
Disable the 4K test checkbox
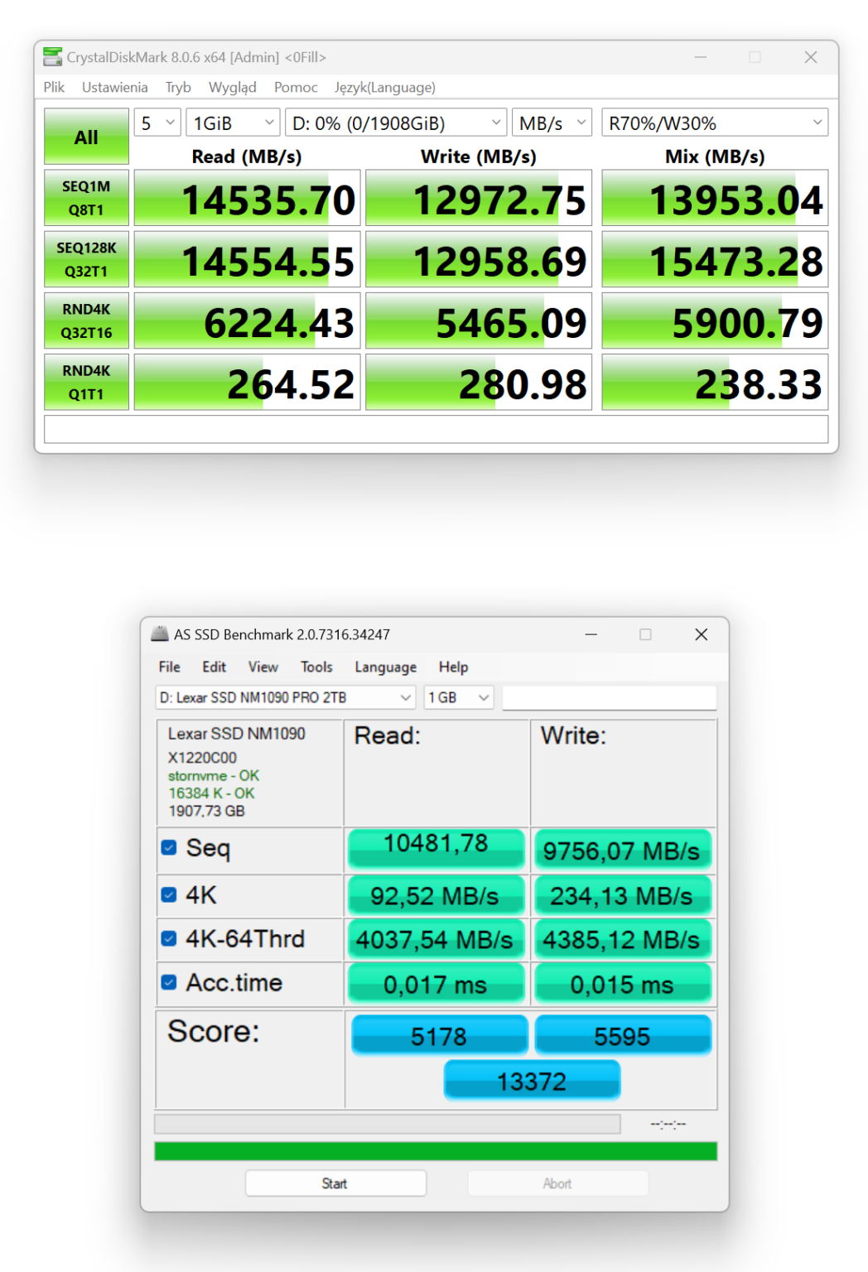point(169,893)
